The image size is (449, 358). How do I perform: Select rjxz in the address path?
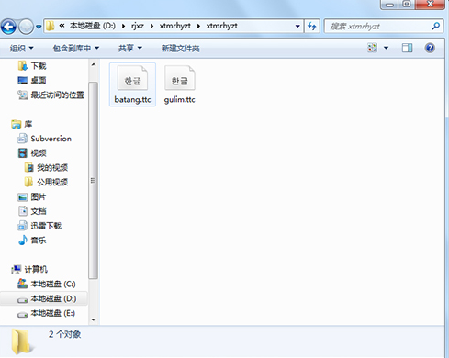click(x=138, y=26)
